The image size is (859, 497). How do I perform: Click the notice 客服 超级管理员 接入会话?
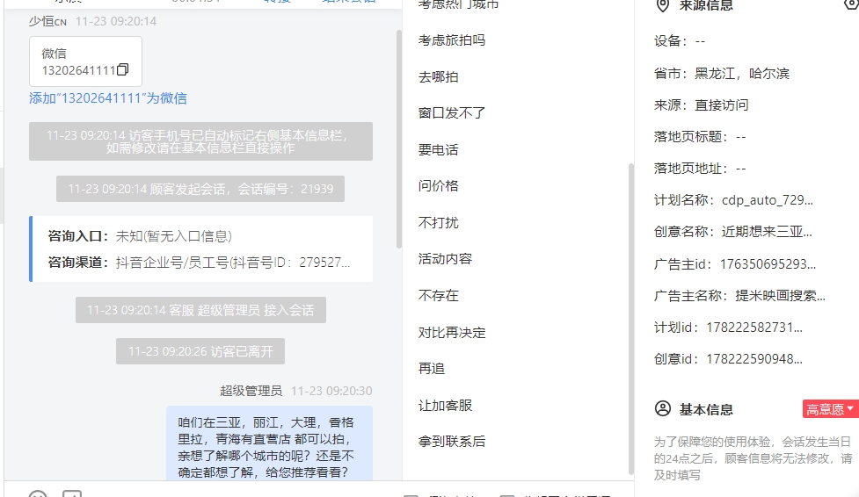[x=200, y=310]
